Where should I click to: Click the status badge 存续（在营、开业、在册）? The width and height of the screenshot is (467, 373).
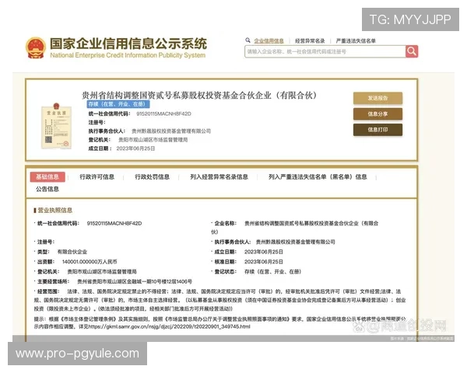point(118,104)
